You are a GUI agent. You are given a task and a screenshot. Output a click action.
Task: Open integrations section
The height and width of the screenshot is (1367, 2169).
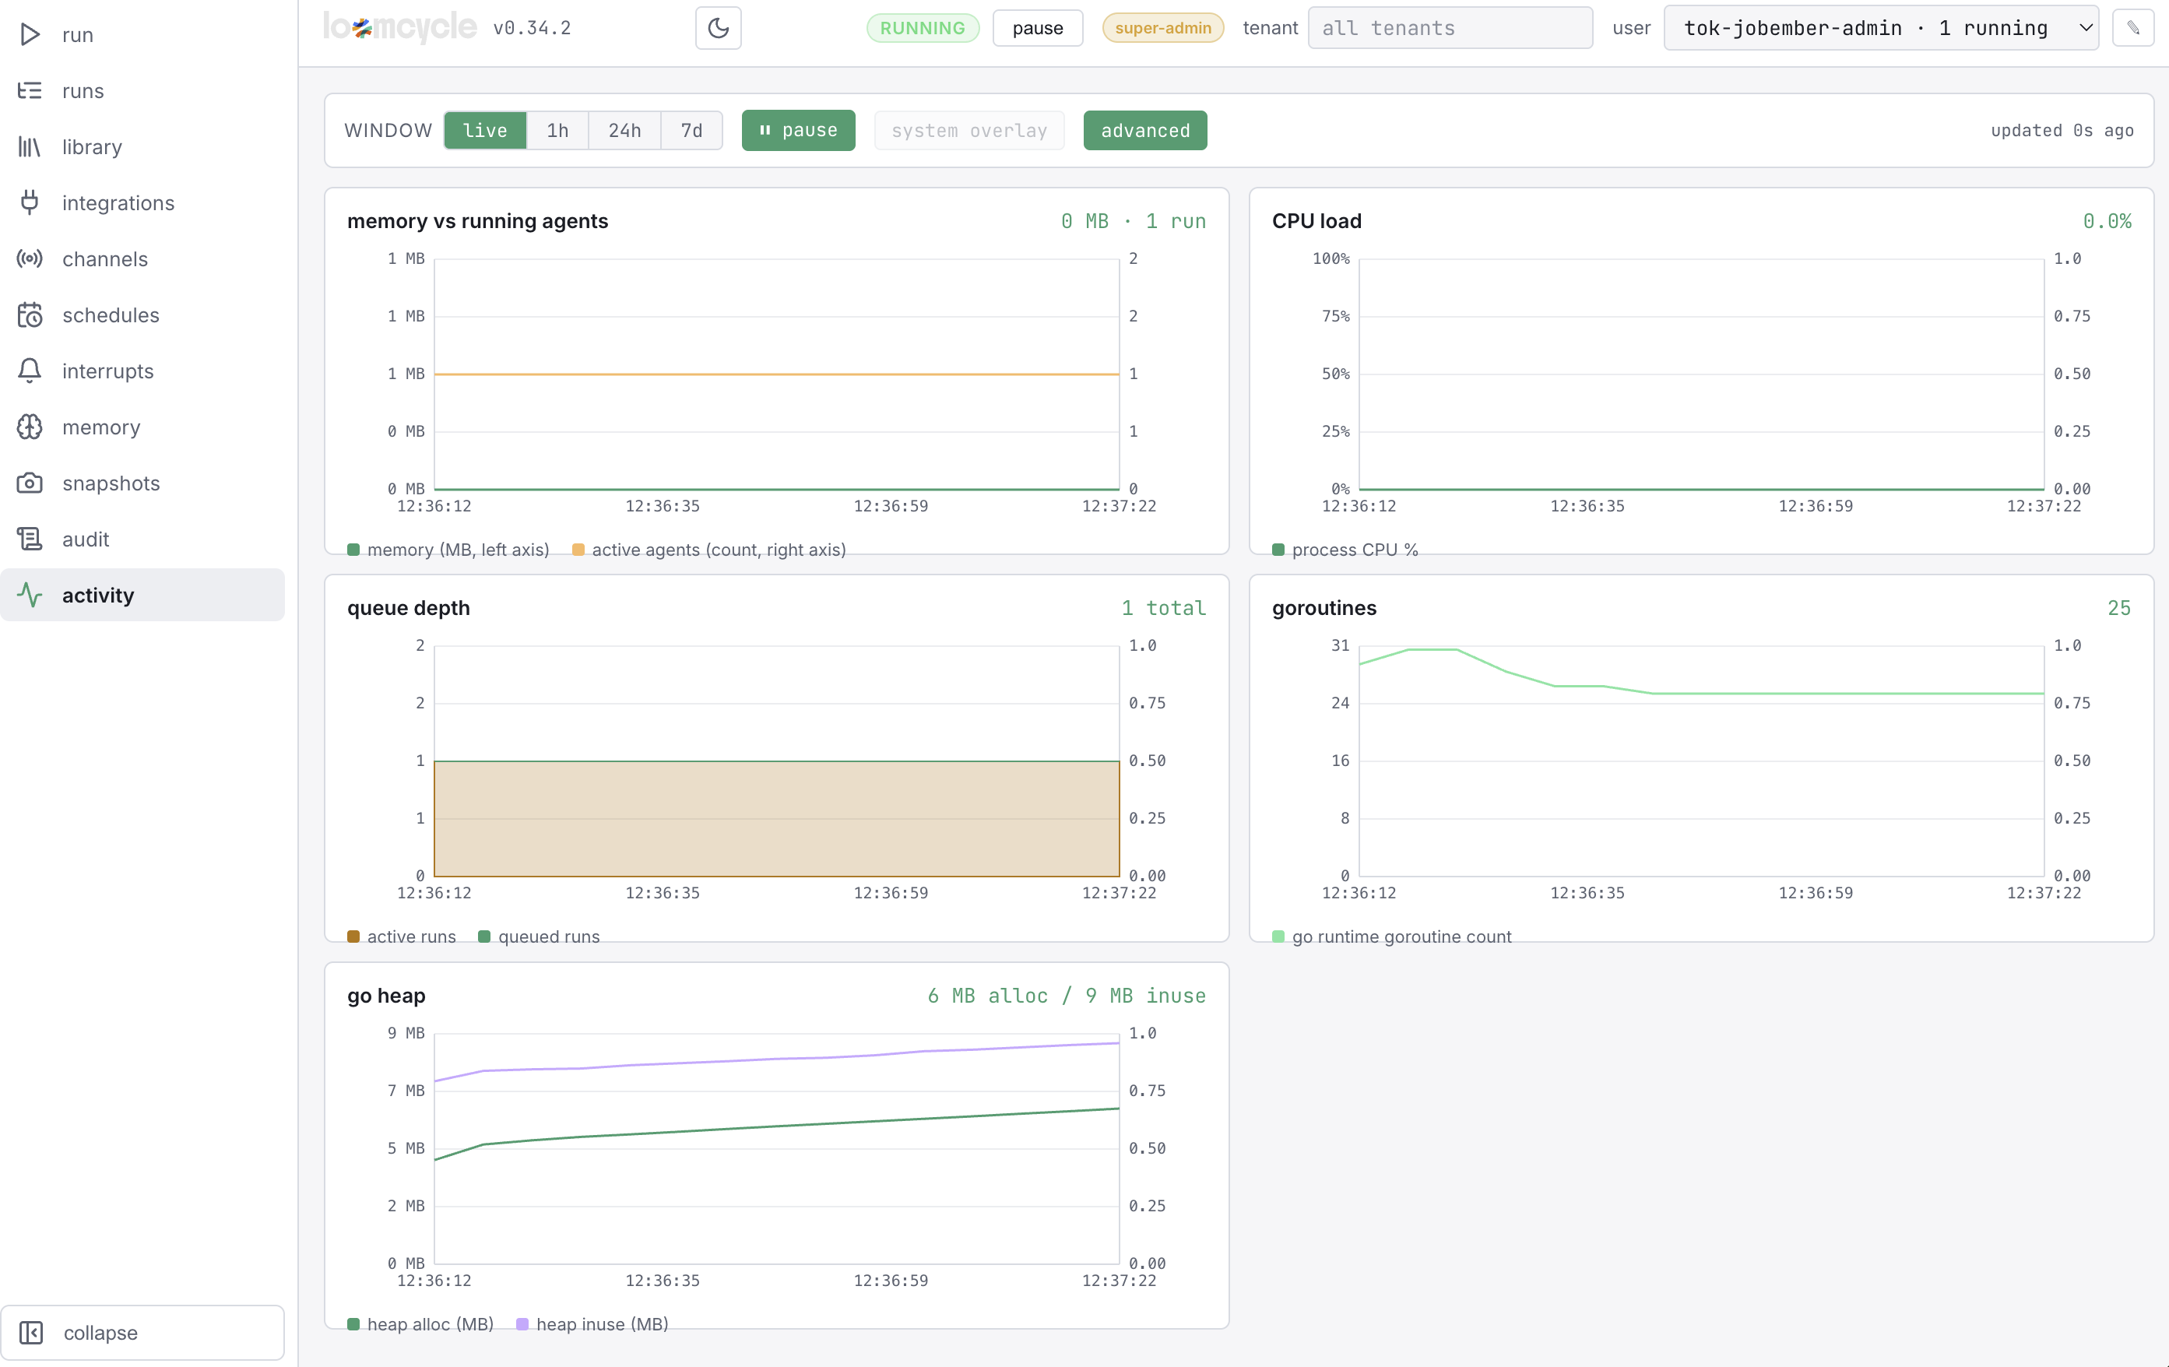pos(142,202)
